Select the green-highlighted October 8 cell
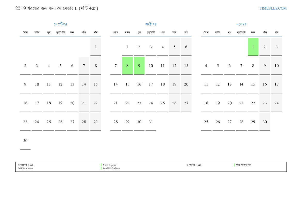 pyautogui.click(x=127, y=66)
